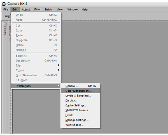Open the Filter menu
The image size is (168, 135).
coord(37,10)
